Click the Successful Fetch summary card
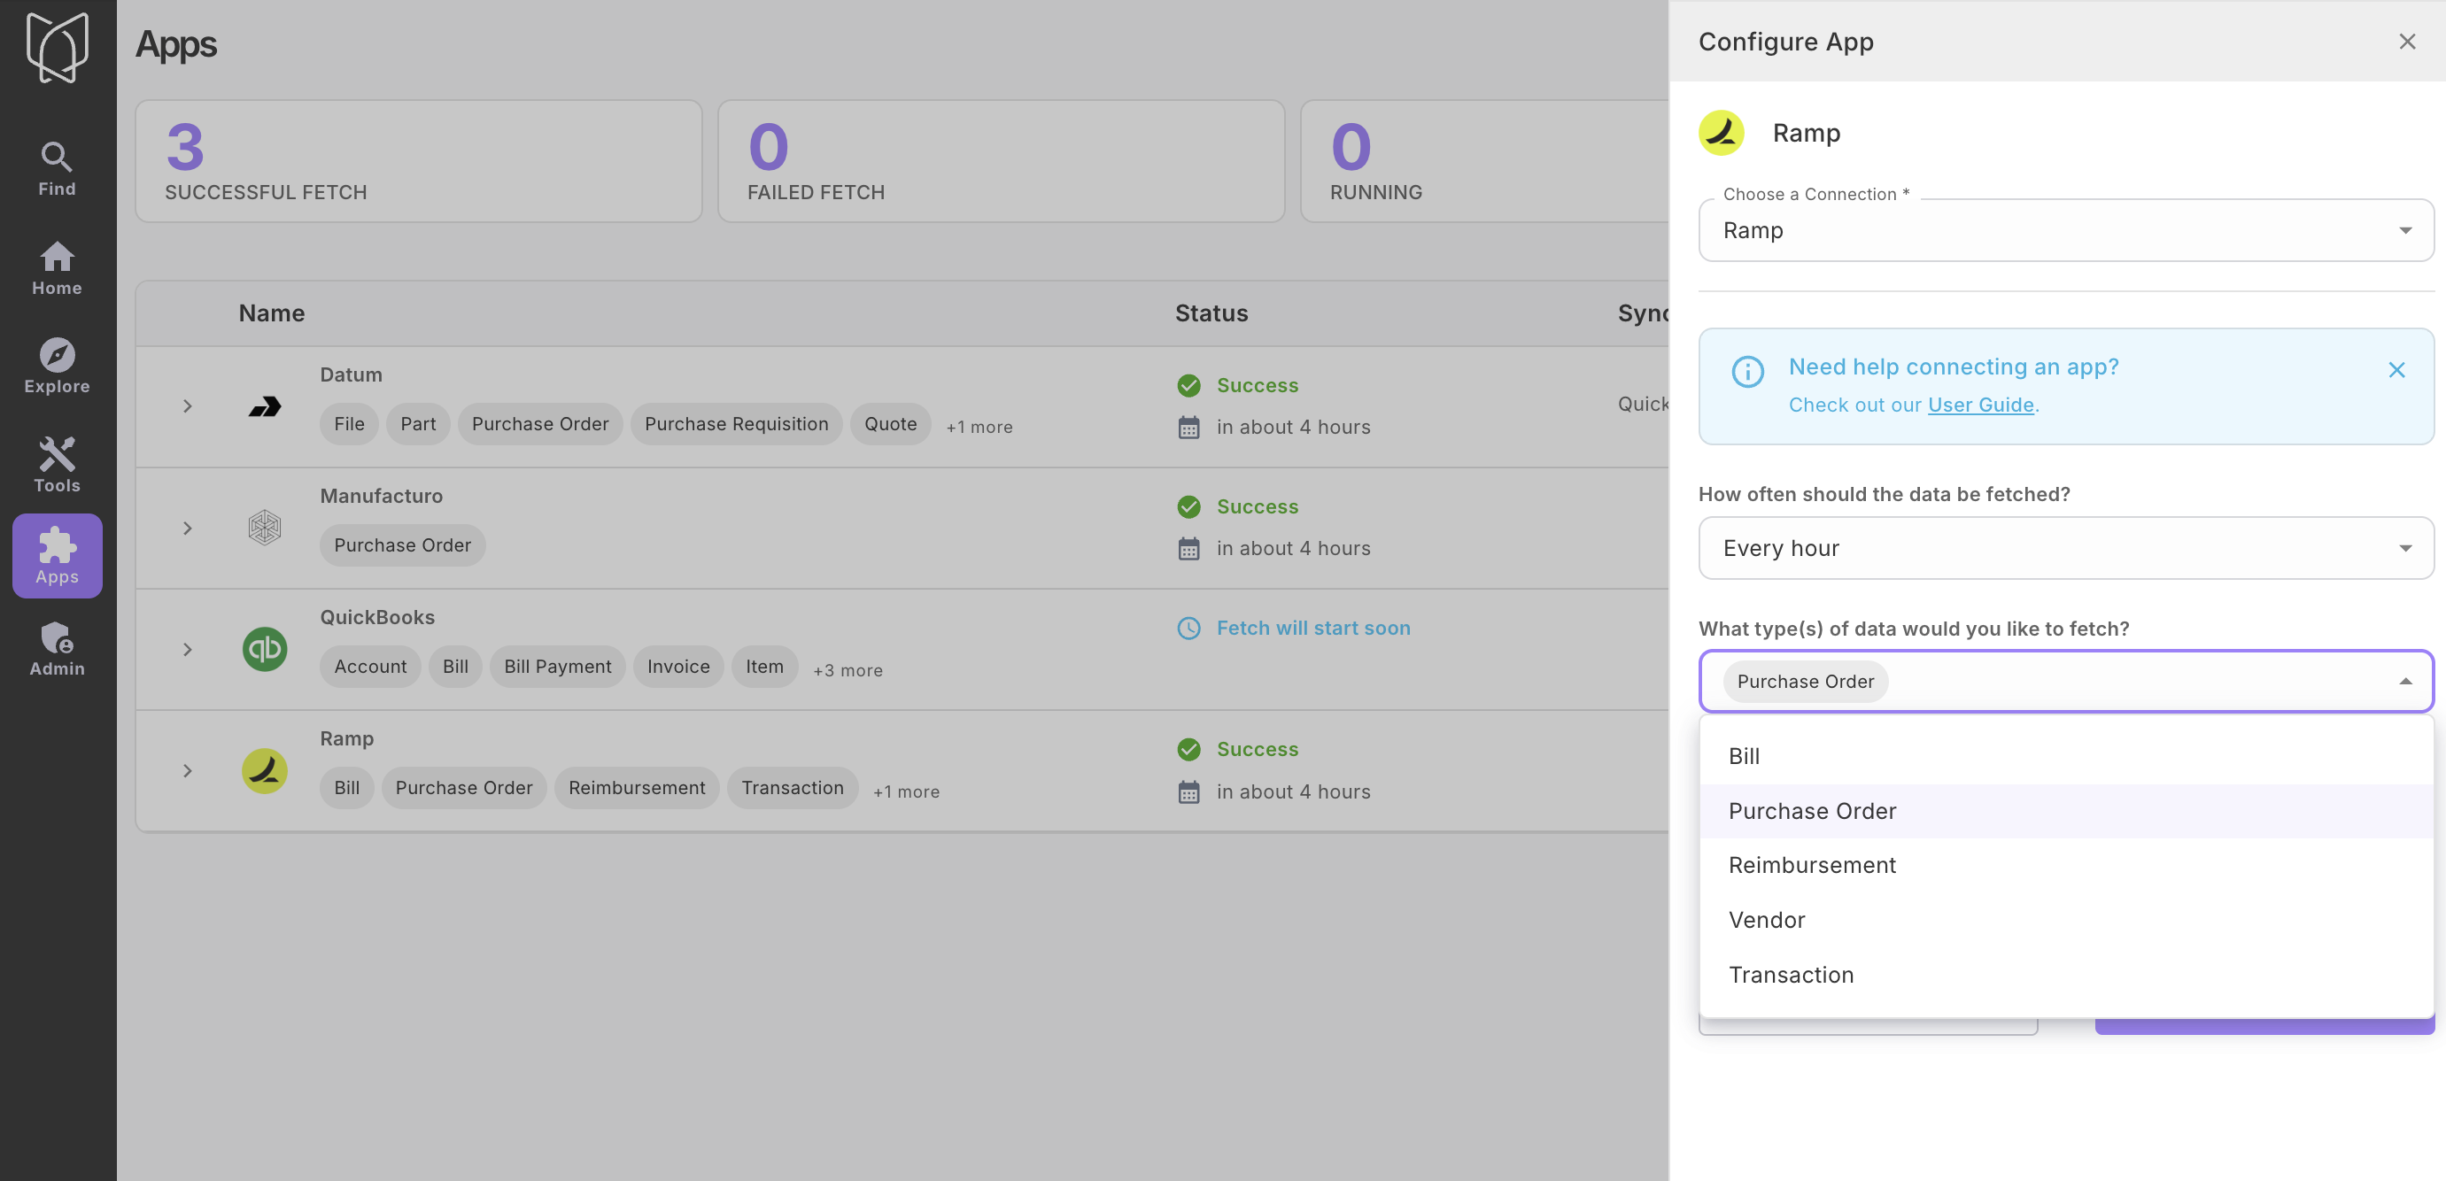 coord(419,161)
